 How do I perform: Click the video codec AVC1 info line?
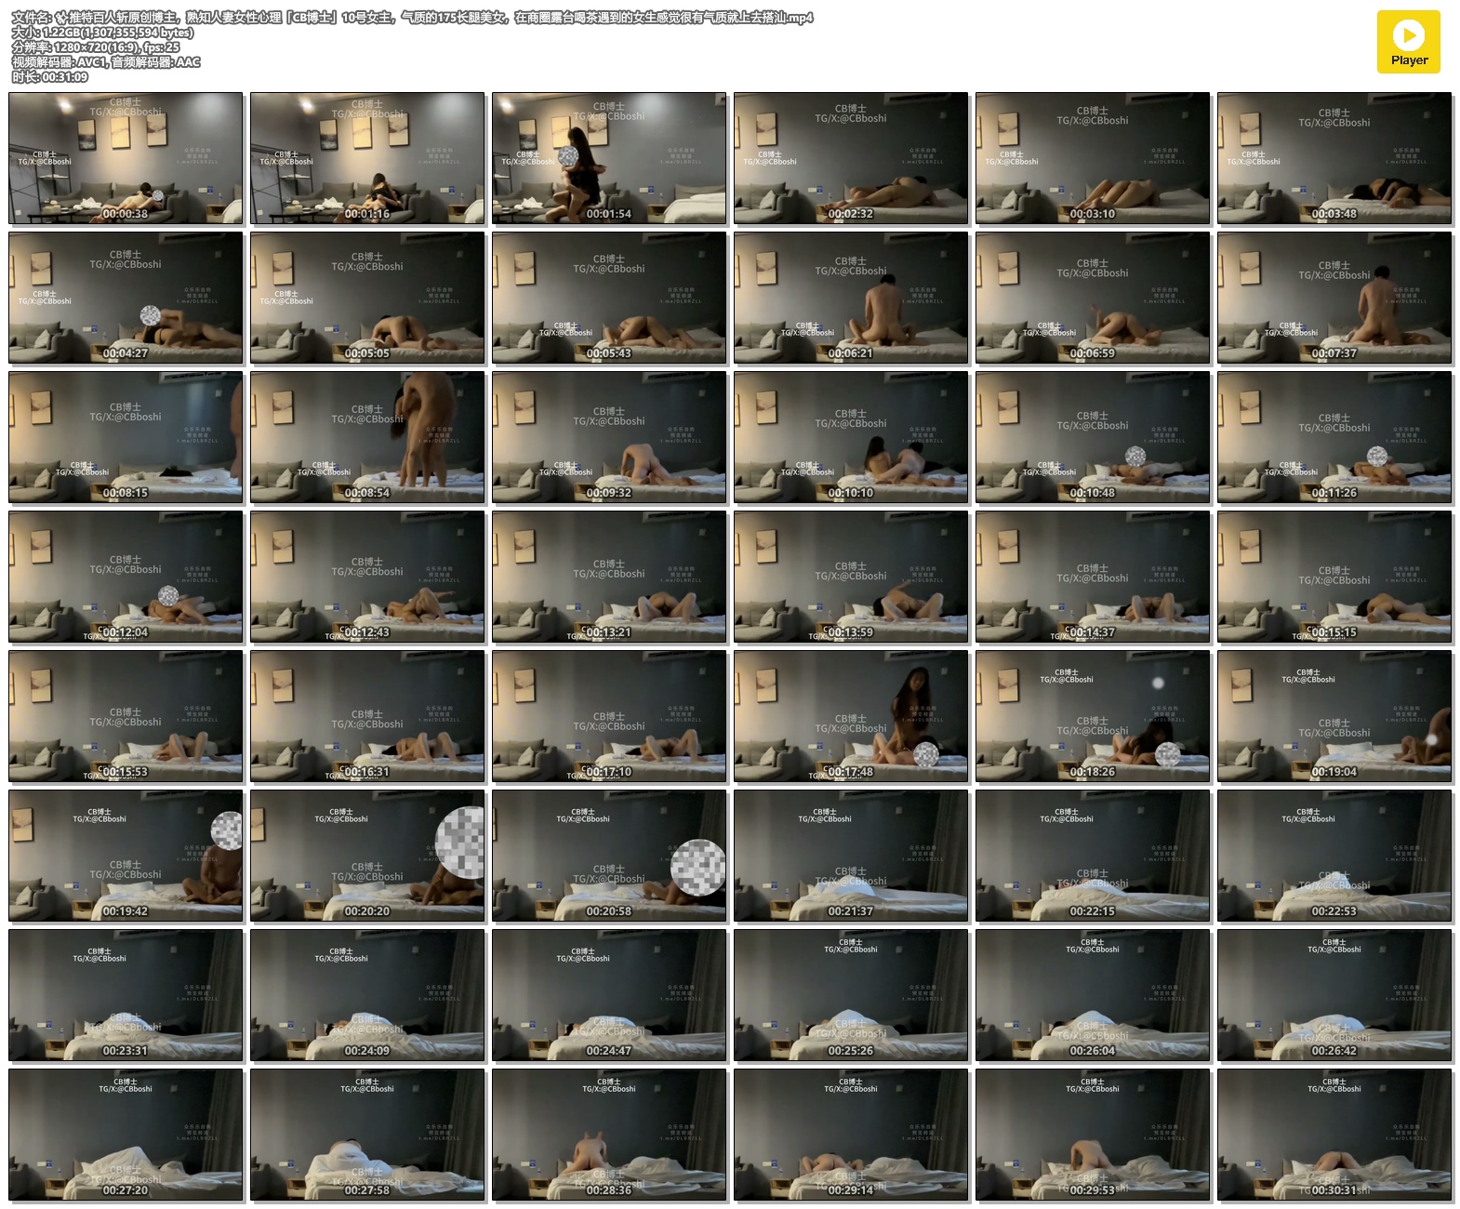(x=106, y=62)
